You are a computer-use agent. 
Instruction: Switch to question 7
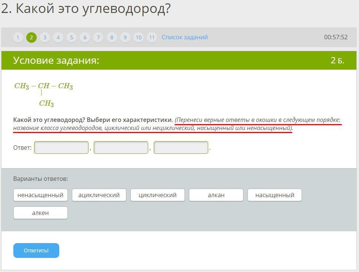(x=98, y=37)
